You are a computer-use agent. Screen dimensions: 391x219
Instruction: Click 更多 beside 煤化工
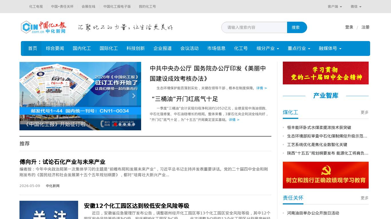point(365,112)
